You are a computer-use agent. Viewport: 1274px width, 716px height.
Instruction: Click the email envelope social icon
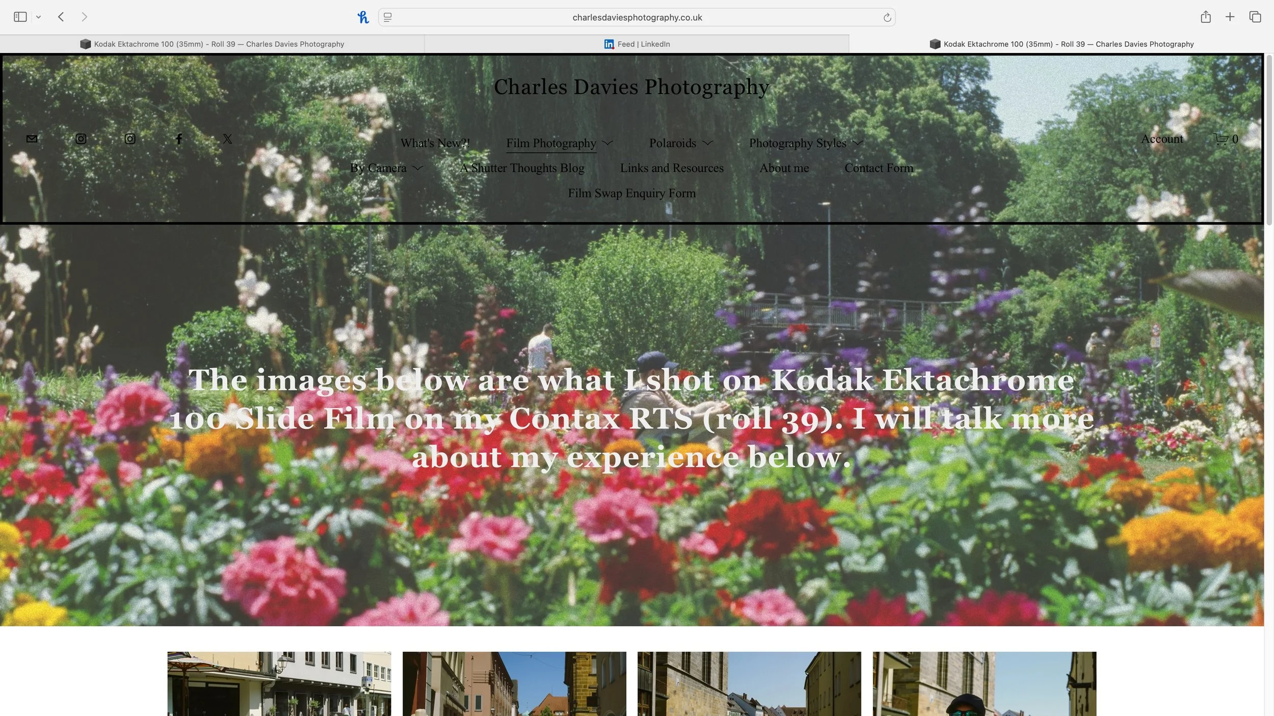pos(32,139)
